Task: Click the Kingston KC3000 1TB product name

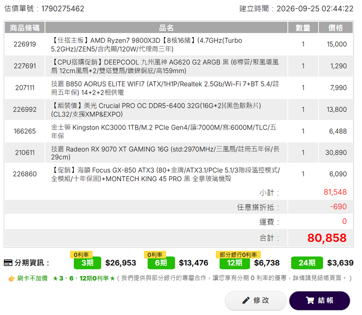Action: (x=163, y=131)
